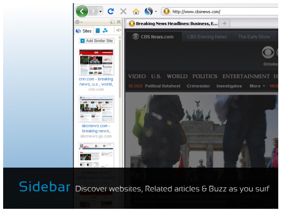This screenshot has height=210, width=281.
Task: Detach the sidebar with the window icon
Action: coord(112,22)
